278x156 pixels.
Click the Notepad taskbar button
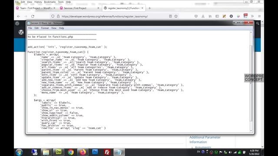click(x=119, y=152)
